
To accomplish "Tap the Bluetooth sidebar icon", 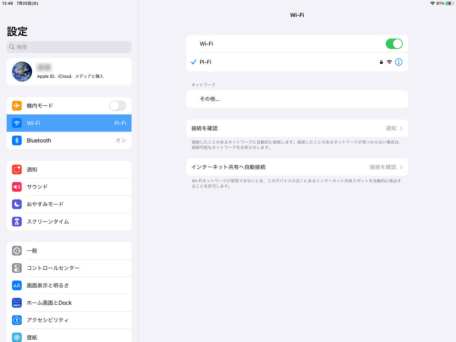I will click(x=17, y=141).
